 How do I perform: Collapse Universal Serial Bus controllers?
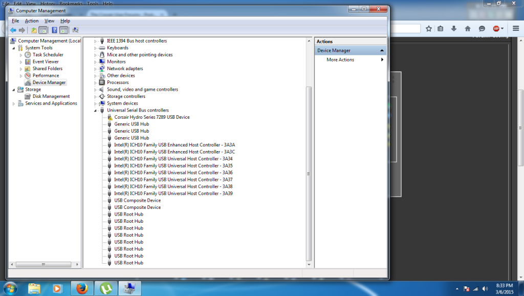click(x=95, y=111)
